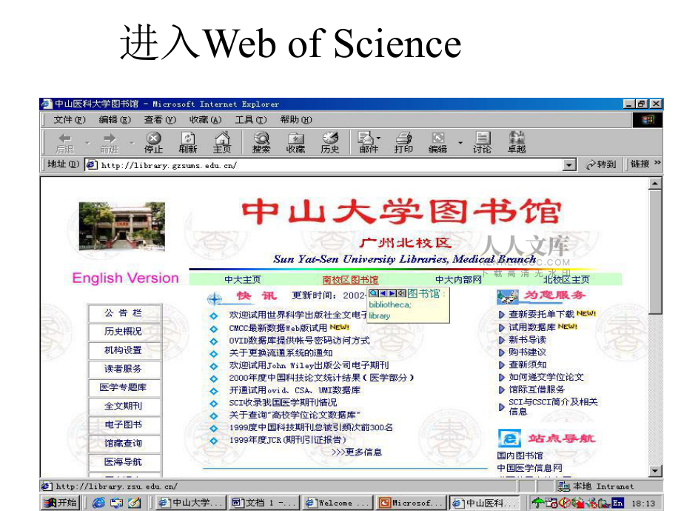
Task: Open the Forward button history dropdown
Action: [x=132, y=142]
